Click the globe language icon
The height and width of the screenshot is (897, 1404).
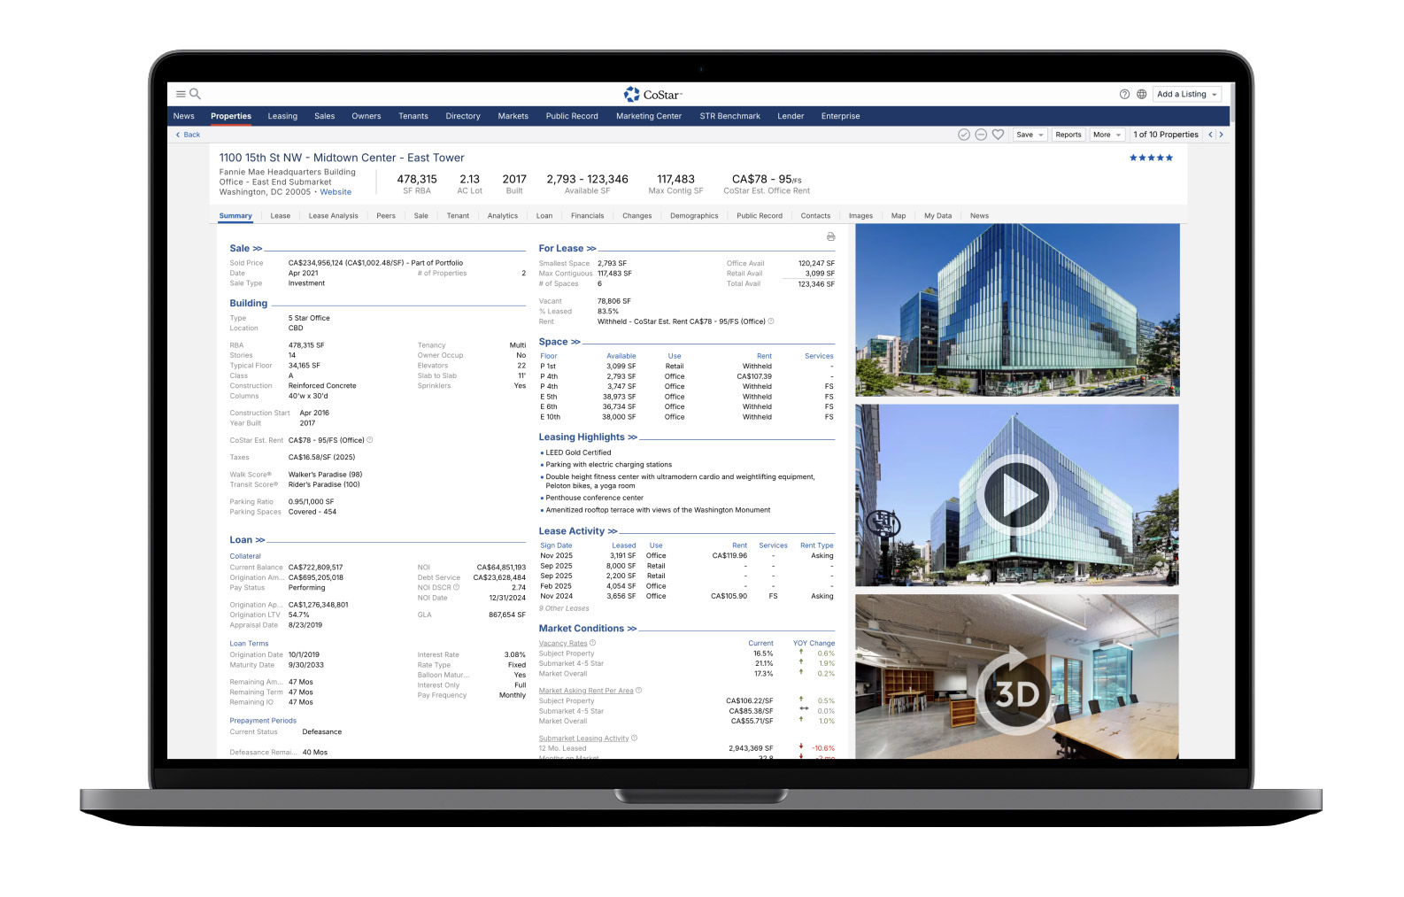[x=1142, y=94]
